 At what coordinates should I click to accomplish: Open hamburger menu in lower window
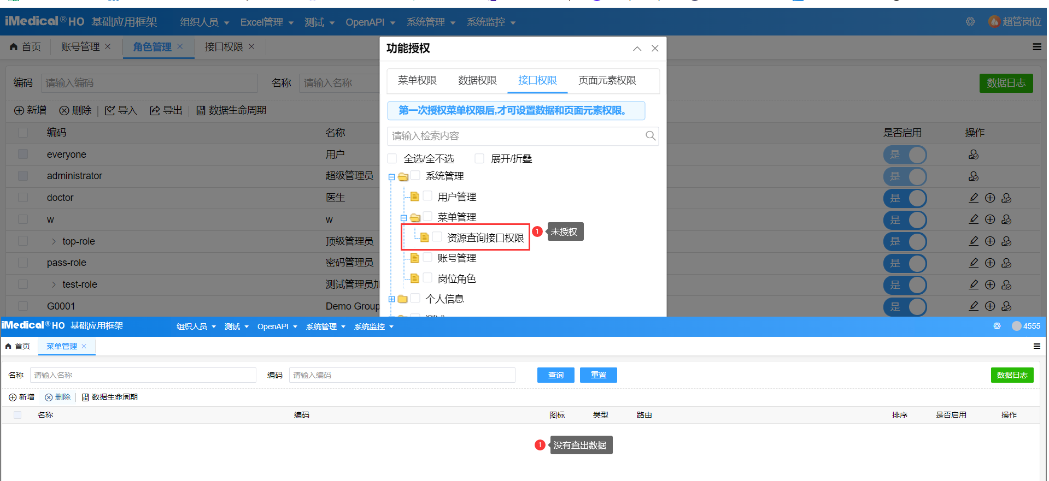(x=1037, y=346)
